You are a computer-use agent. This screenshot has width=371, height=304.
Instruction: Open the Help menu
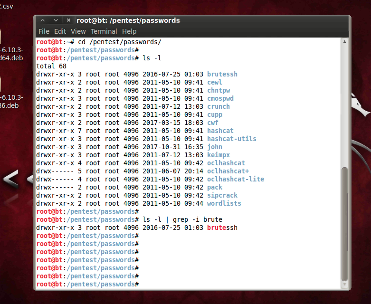129,31
